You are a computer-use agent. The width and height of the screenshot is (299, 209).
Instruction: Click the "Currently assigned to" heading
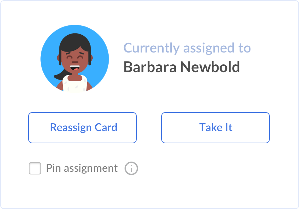(x=187, y=48)
